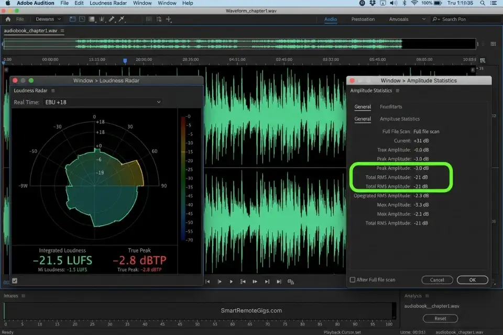Viewport: 503px width, 335px height.
Task: Open the Dewerss workspace dropdown
Action: [48, 19]
